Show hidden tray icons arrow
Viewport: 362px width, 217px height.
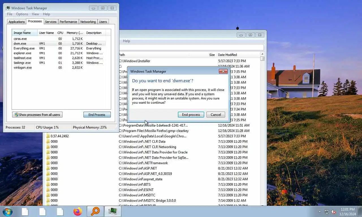[x=320, y=212]
